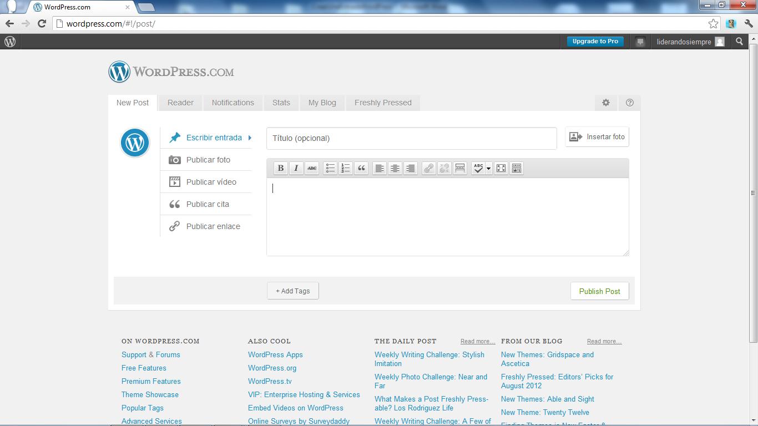758x426 pixels.
Task: Open the Free Features link
Action: point(144,368)
